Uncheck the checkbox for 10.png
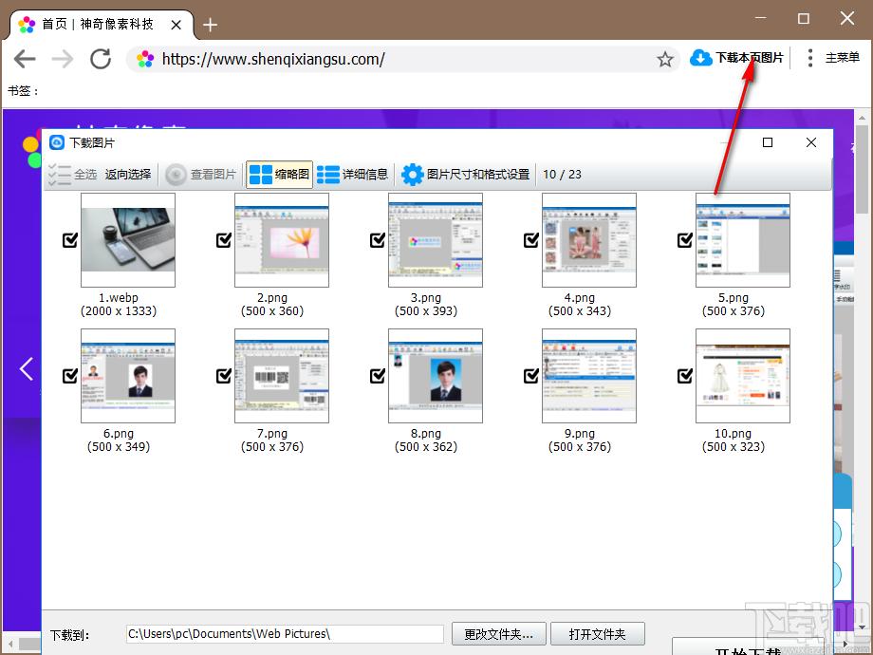 click(684, 376)
